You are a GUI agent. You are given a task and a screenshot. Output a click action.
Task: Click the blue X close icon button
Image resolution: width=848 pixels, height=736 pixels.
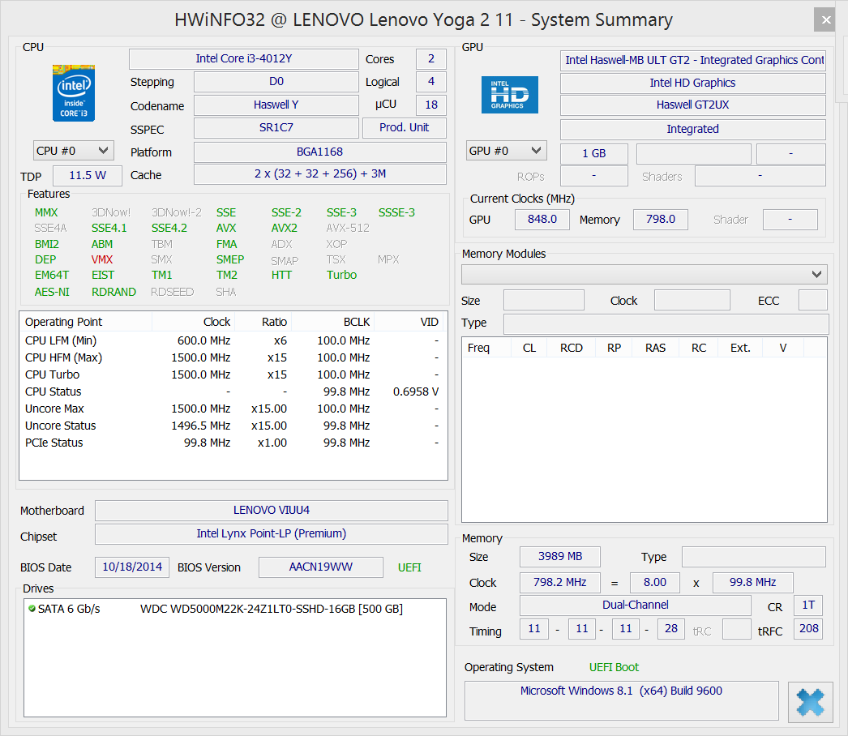810,701
